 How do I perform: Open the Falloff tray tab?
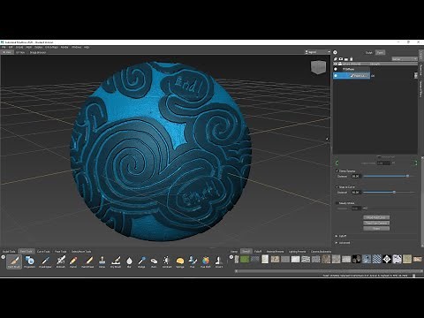[x=258, y=252]
